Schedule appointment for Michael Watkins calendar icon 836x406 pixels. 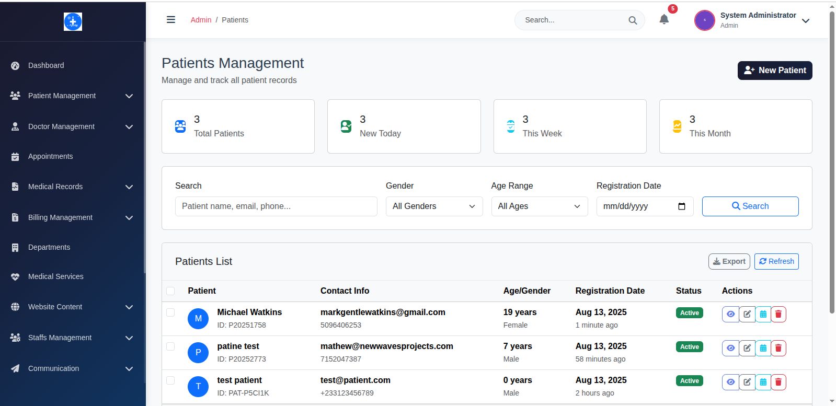[x=763, y=314]
